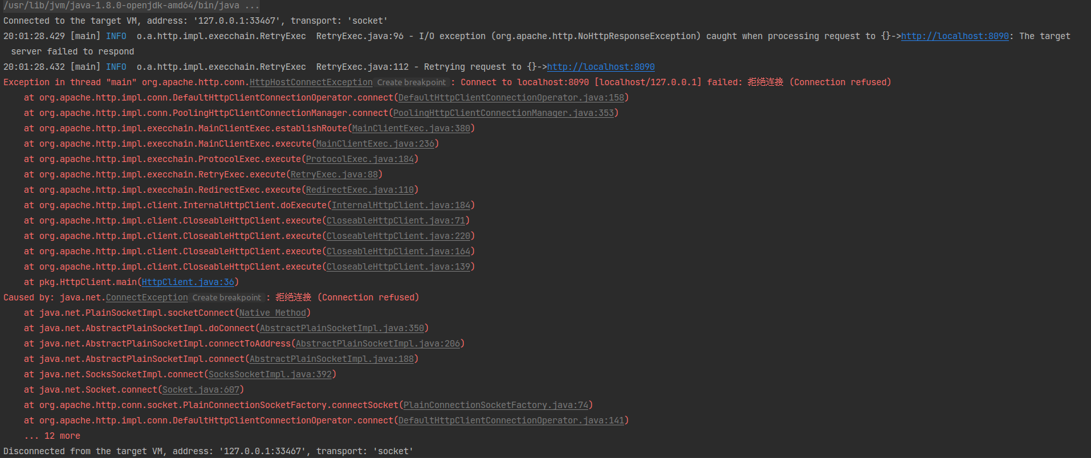Click 'java.net.Socket.connect' frame text

[x=98, y=389]
